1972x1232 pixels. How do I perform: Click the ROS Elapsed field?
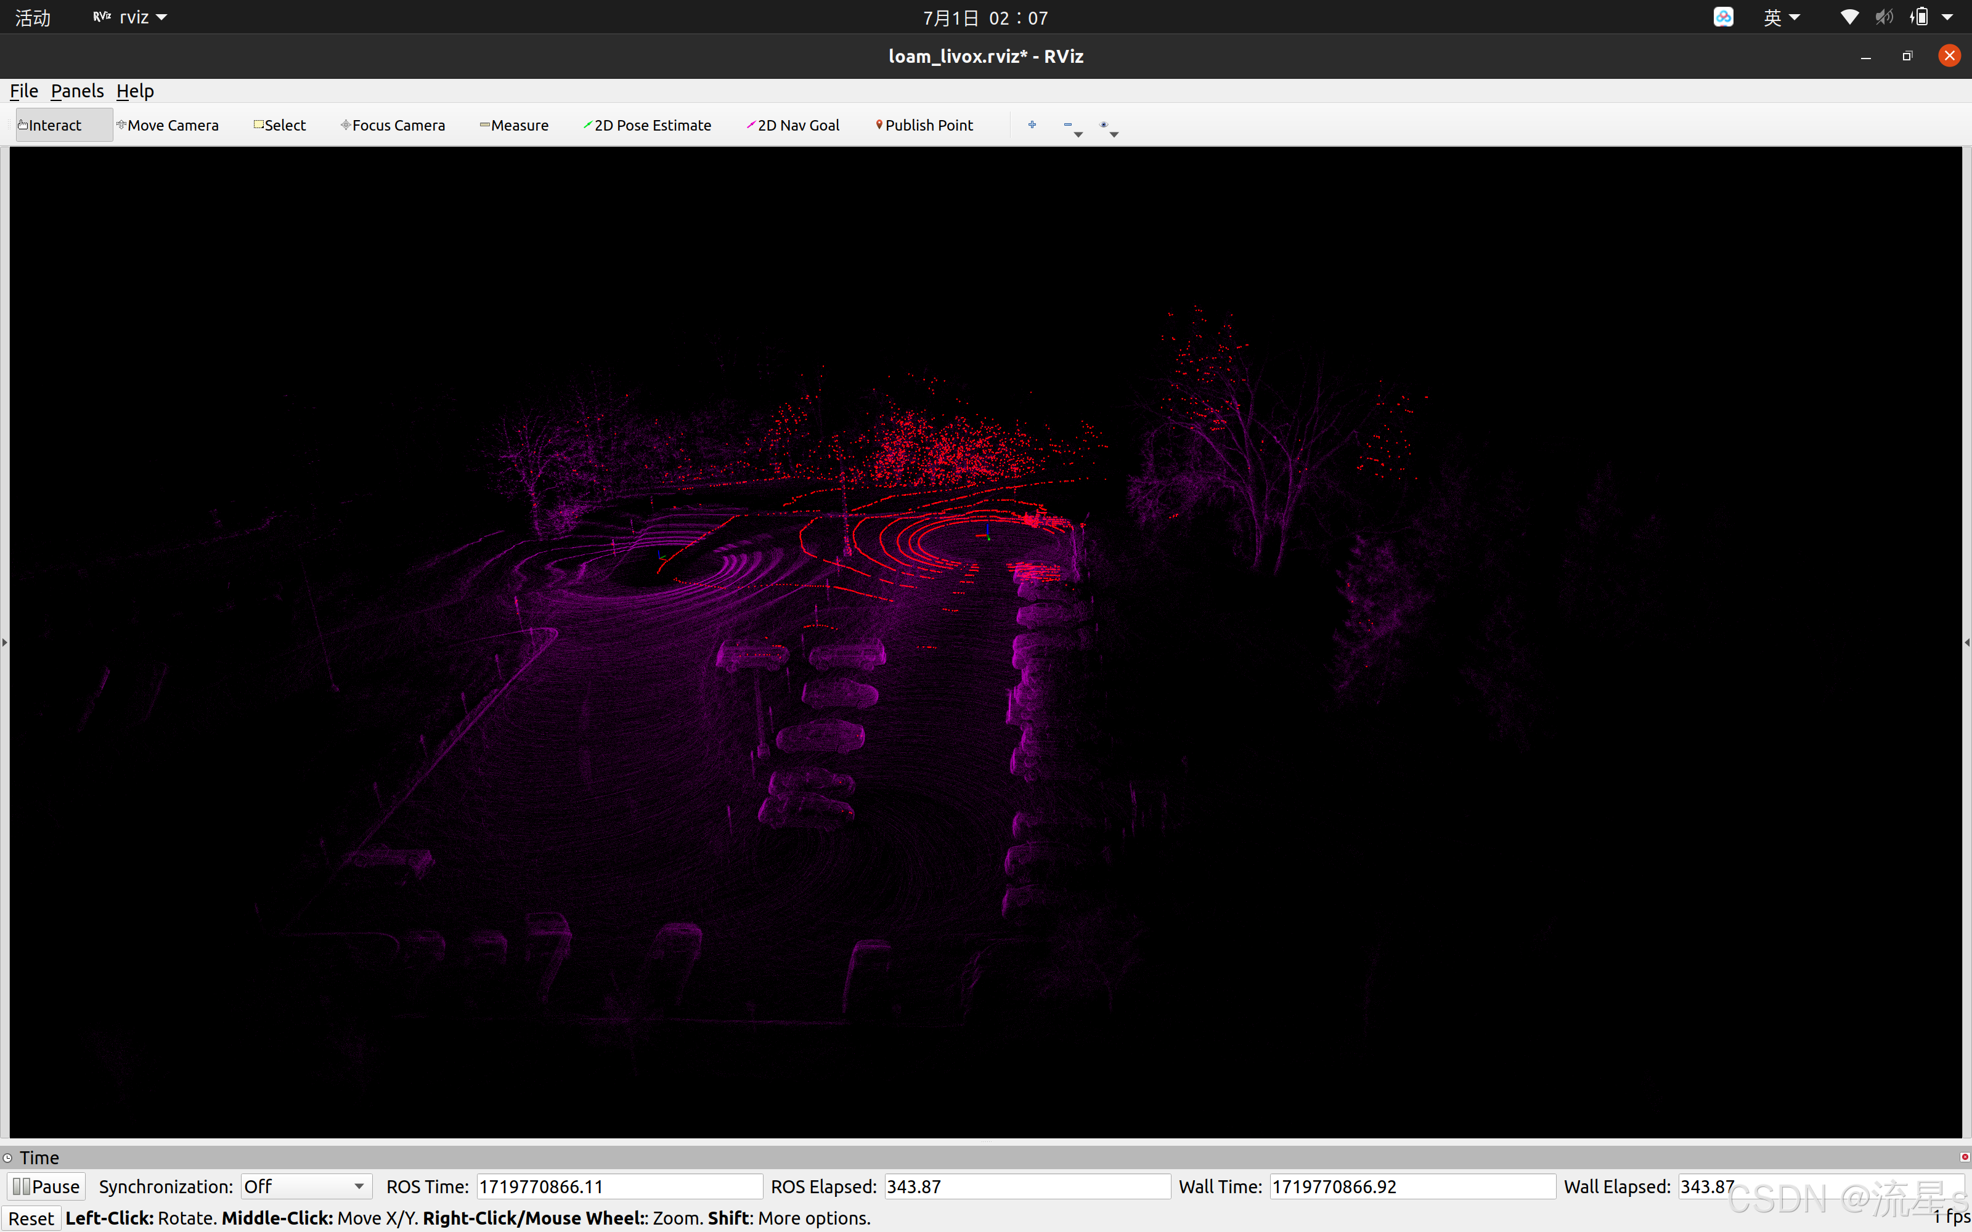tap(1027, 1186)
